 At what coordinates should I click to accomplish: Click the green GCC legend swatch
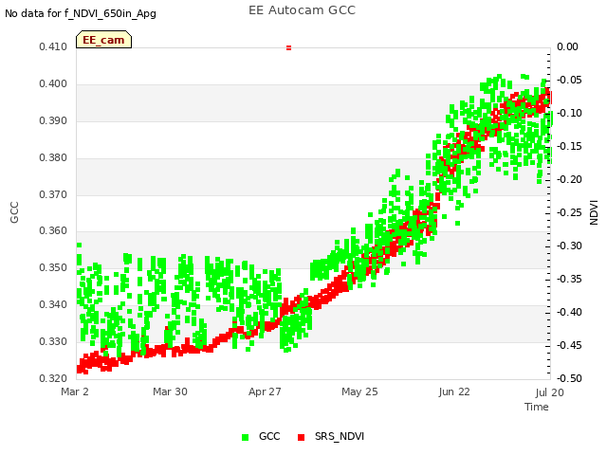point(245,437)
